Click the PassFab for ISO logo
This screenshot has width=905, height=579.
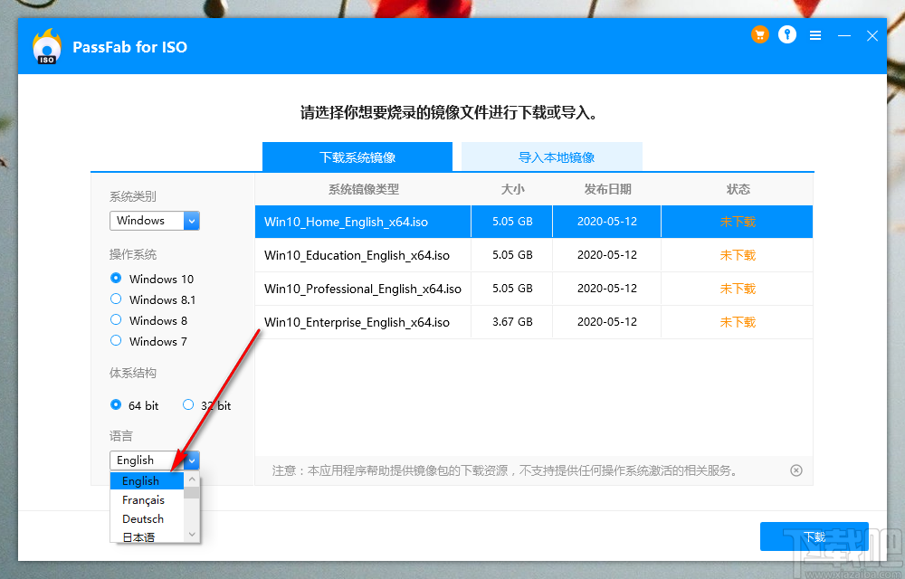tap(46, 46)
